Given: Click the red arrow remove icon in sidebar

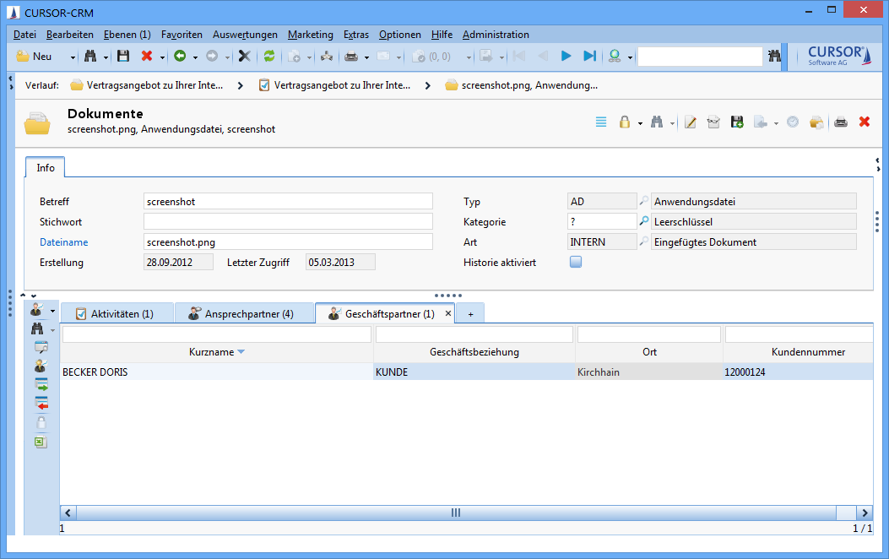Looking at the screenshot, I should (41, 404).
